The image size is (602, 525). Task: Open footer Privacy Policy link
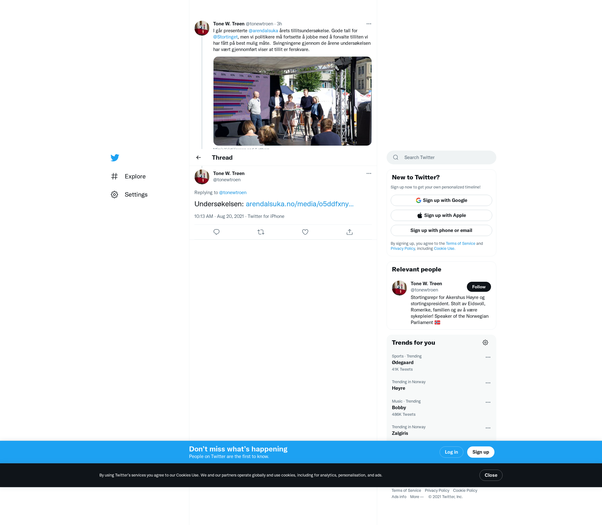(437, 491)
